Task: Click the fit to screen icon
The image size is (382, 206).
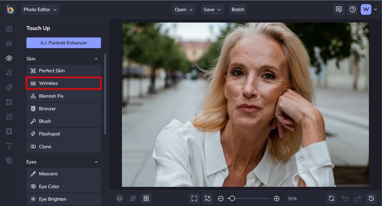Action: click(x=194, y=198)
